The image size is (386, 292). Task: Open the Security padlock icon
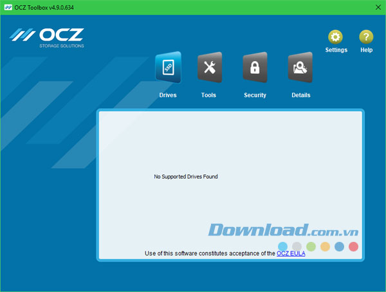coord(255,68)
